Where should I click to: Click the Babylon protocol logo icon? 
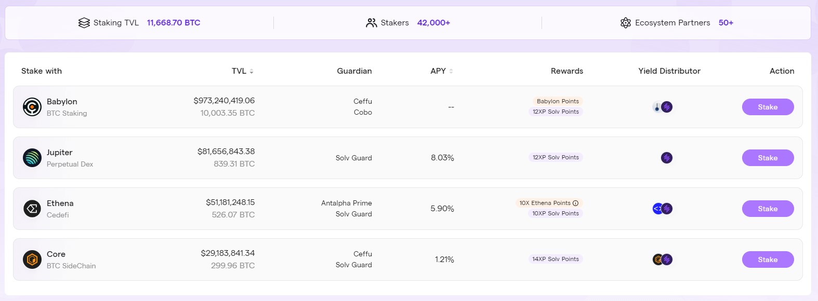point(32,107)
